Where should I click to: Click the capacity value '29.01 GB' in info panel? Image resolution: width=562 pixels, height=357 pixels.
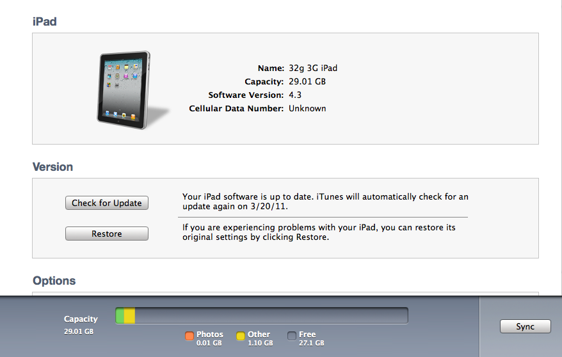307,82
